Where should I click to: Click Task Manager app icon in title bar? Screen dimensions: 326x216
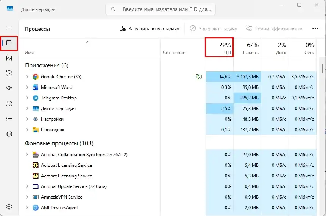[x=10, y=8]
